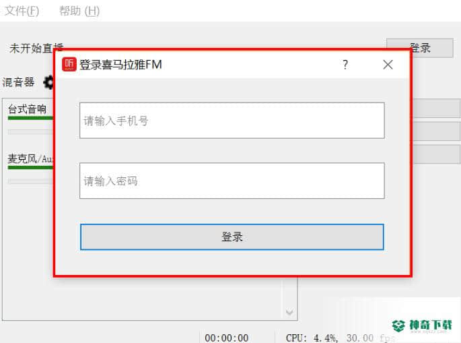The width and height of the screenshot is (461, 343).
Task: Click the scroll down arrow in the mixer panel
Action: coord(289,312)
